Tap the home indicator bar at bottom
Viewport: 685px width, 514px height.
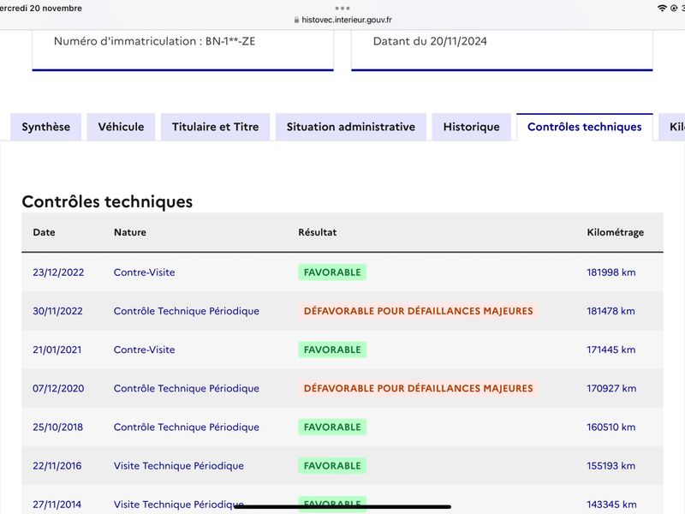[x=342, y=506]
